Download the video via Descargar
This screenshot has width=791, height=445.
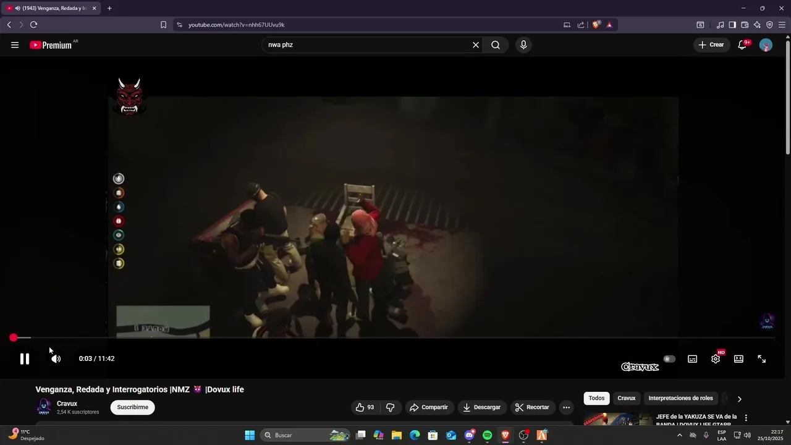[x=482, y=407]
